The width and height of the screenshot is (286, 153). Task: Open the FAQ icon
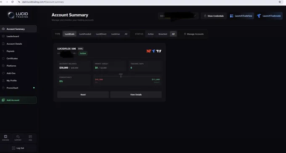[x=30, y=137]
